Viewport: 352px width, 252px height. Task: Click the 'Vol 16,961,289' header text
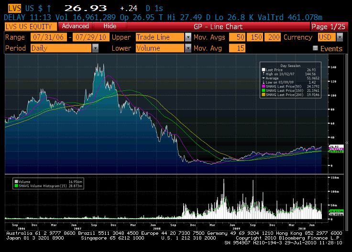click(x=86, y=17)
